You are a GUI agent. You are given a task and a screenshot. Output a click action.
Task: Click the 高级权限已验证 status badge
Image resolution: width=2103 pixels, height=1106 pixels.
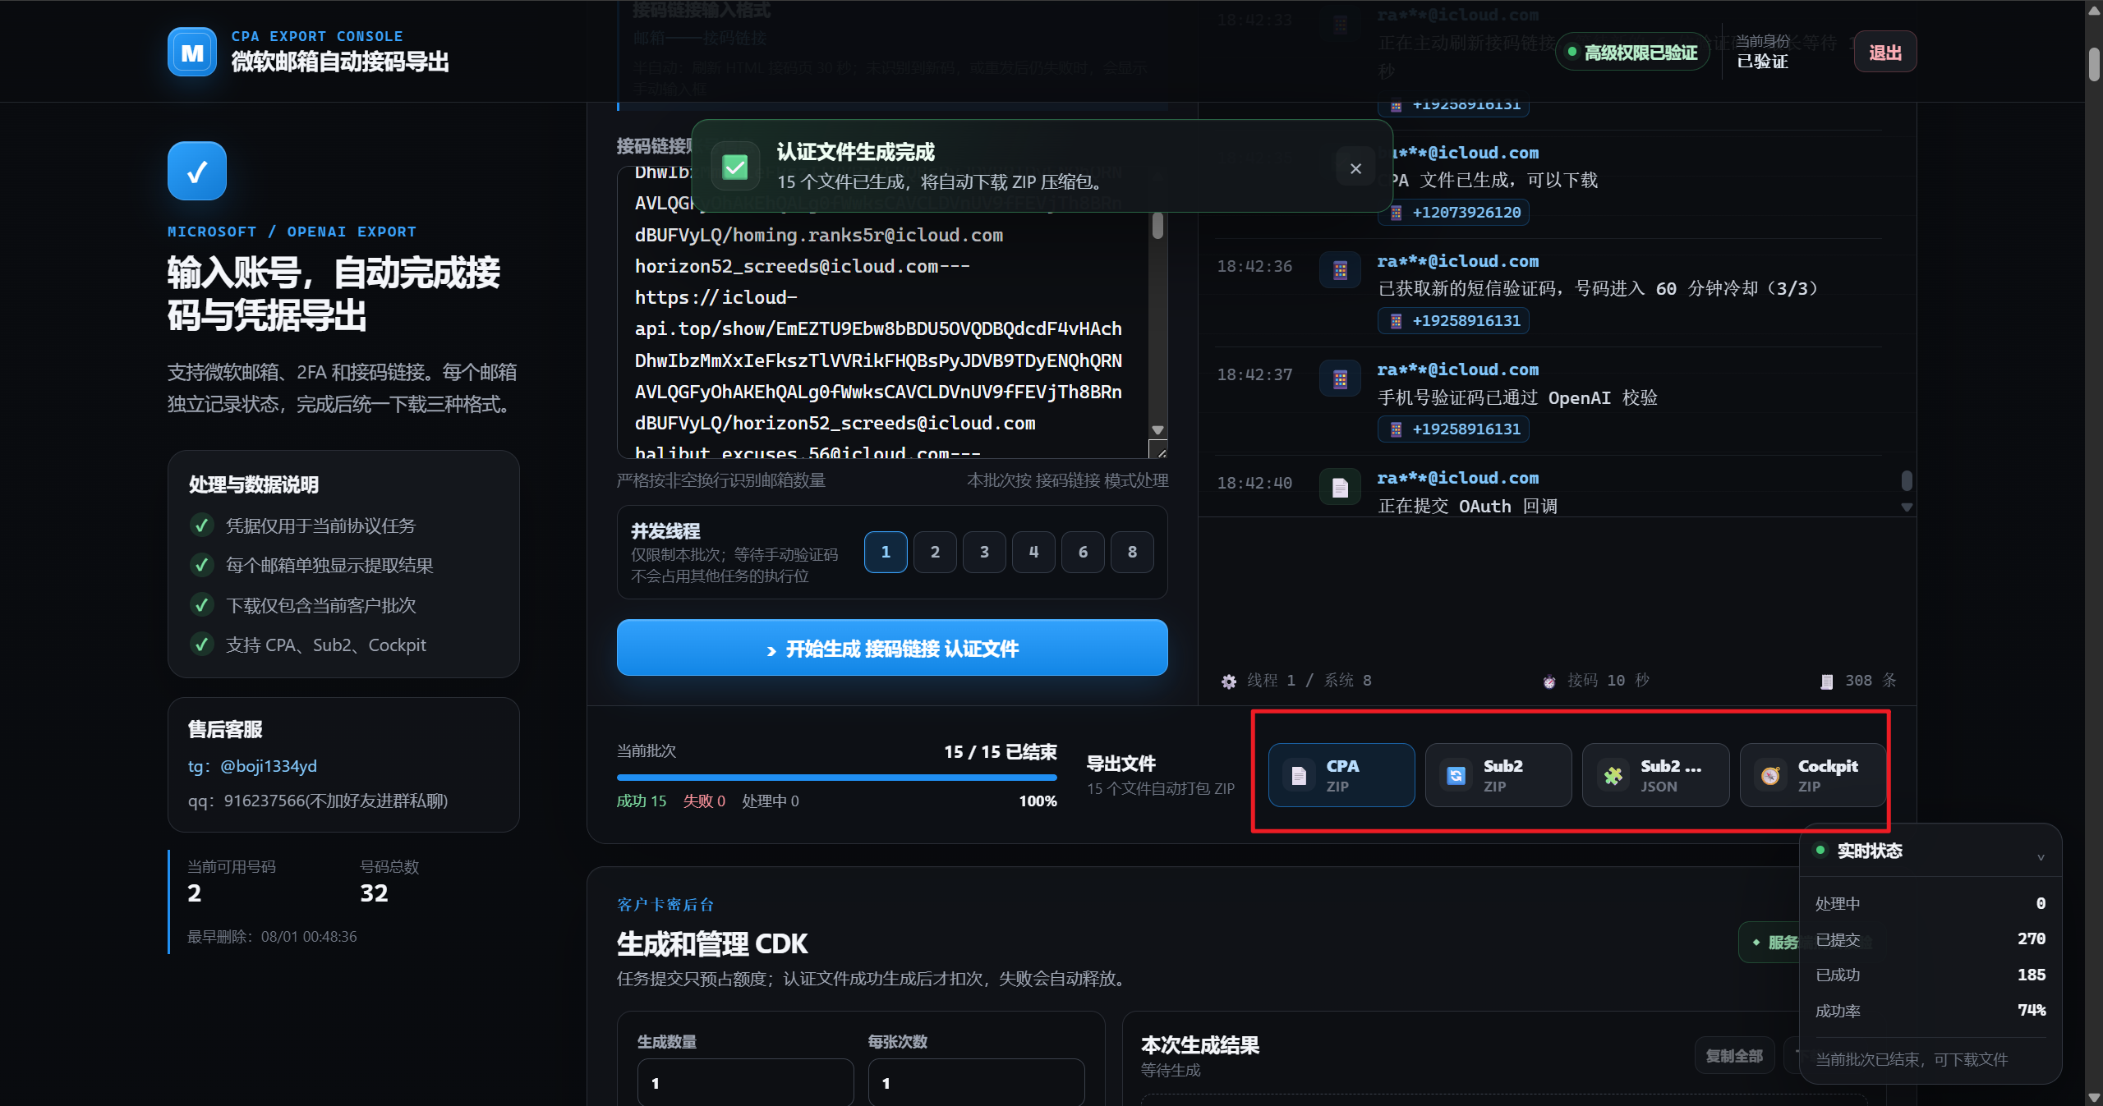point(1631,53)
